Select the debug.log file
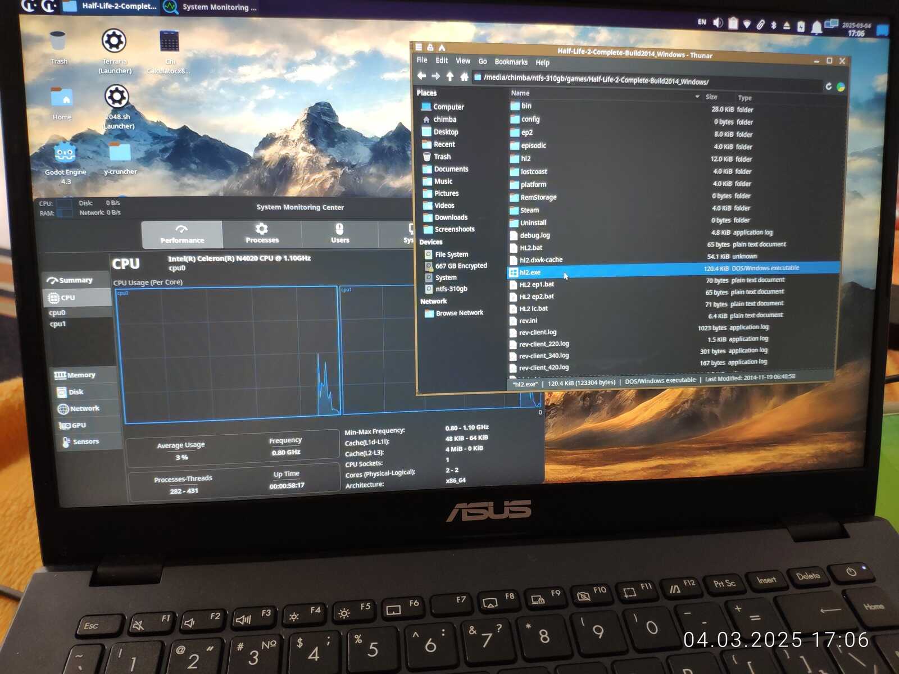 point(535,235)
